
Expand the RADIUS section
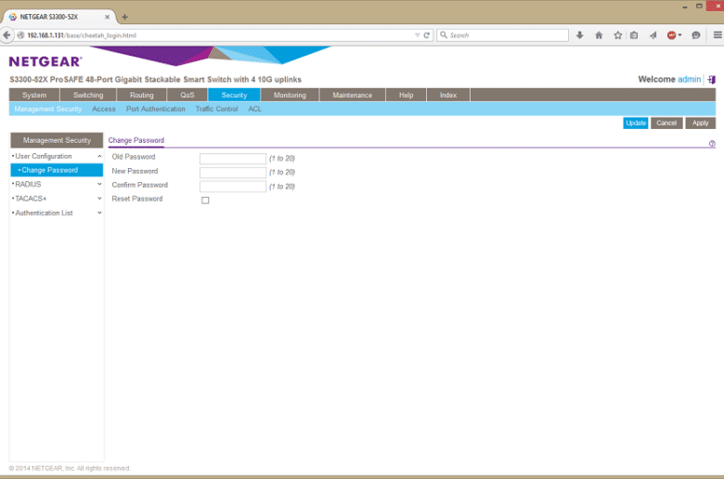(x=99, y=185)
